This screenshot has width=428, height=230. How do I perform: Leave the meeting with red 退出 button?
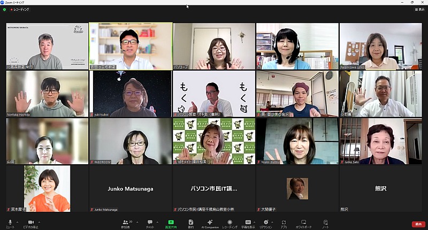click(418, 224)
